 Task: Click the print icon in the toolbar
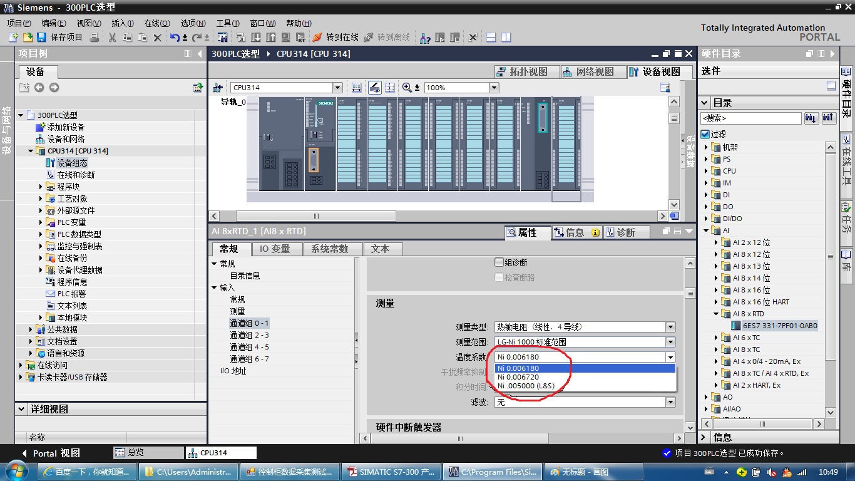95,38
